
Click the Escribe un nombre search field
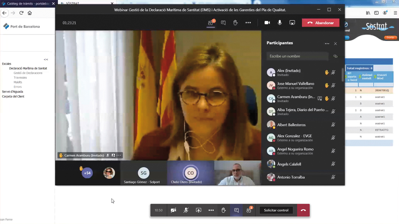(x=298, y=57)
